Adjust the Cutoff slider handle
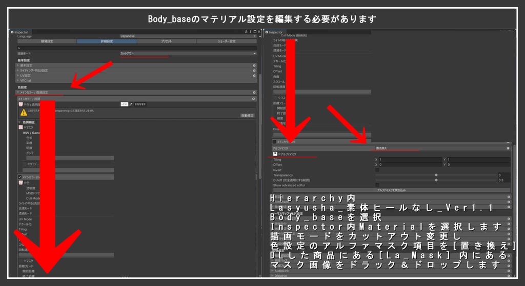 [x=436, y=180]
